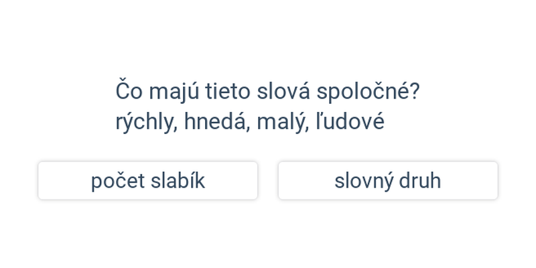Click the word "spoločné?" in the question
The height and width of the screenshot is (268, 536).
click(x=368, y=92)
